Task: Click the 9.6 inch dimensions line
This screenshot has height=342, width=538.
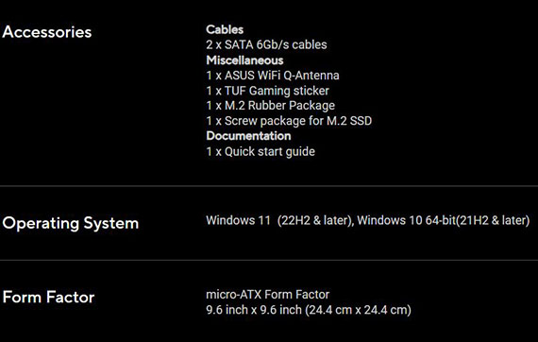Action: (309, 310)
